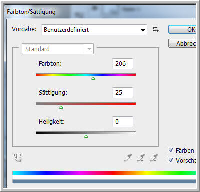Toggle the Vorschau preview checkbox
The image size is (200, 192).
coord(171,160)
